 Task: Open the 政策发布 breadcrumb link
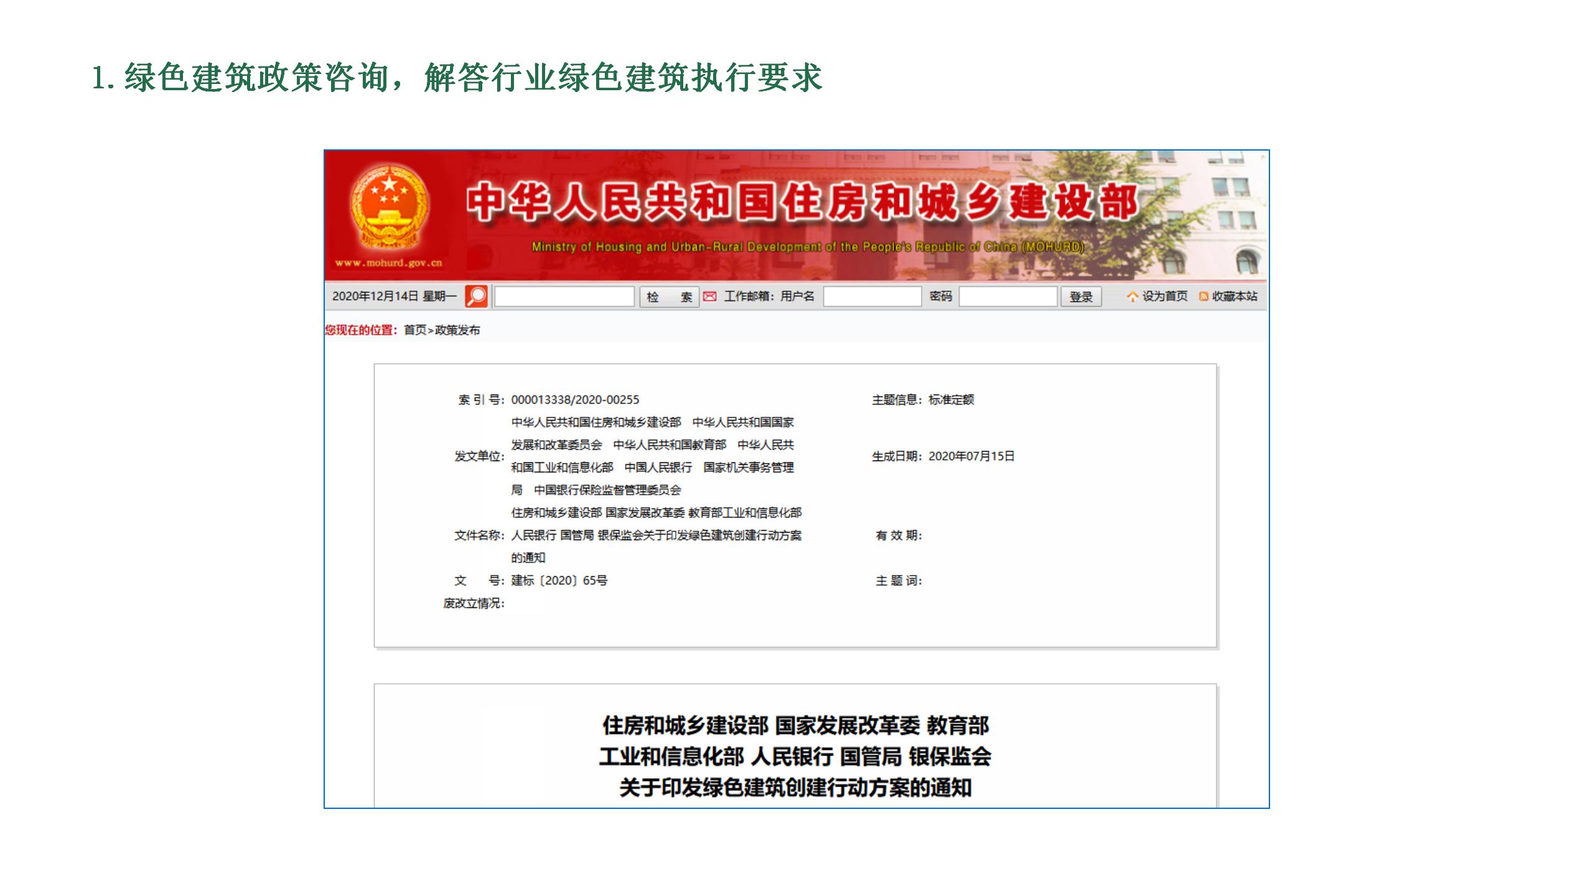click(457, 330)
